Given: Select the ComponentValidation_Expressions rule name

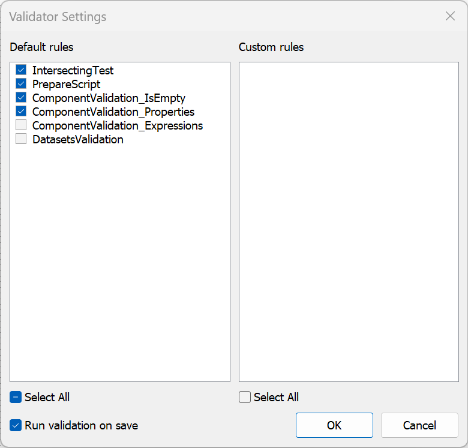Looking at the screenshot, I should pos(118,125).
